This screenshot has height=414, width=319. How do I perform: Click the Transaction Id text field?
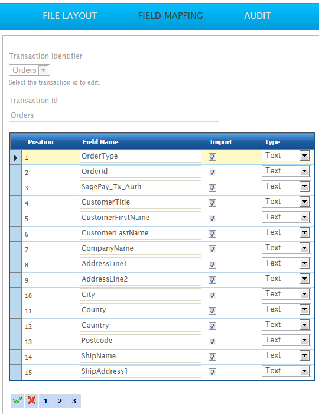click(x=114, y=115)
